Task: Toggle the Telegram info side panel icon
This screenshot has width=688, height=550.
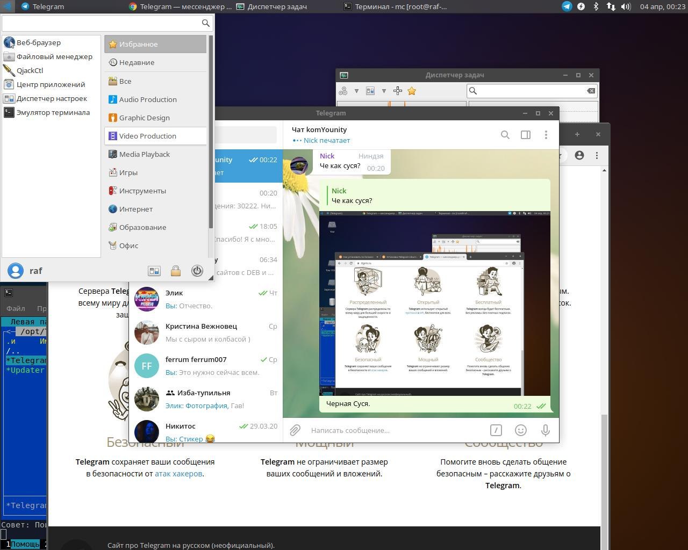Action: (526, 135)
